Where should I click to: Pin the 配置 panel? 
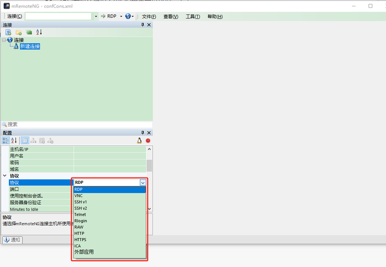point(143,132)
